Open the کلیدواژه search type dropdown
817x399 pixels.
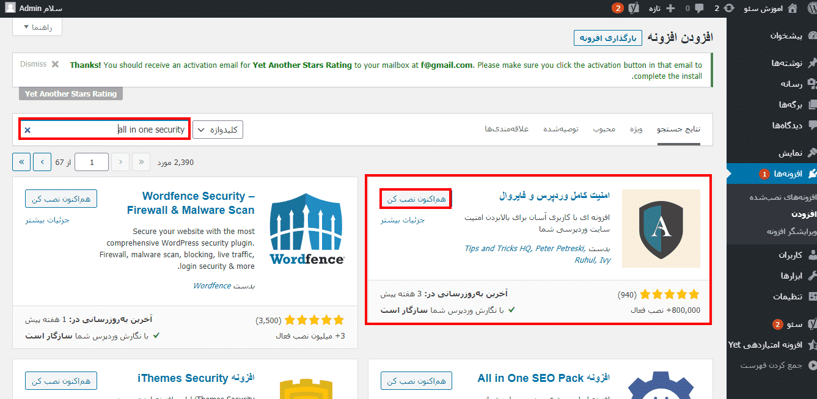click(218, 130)
